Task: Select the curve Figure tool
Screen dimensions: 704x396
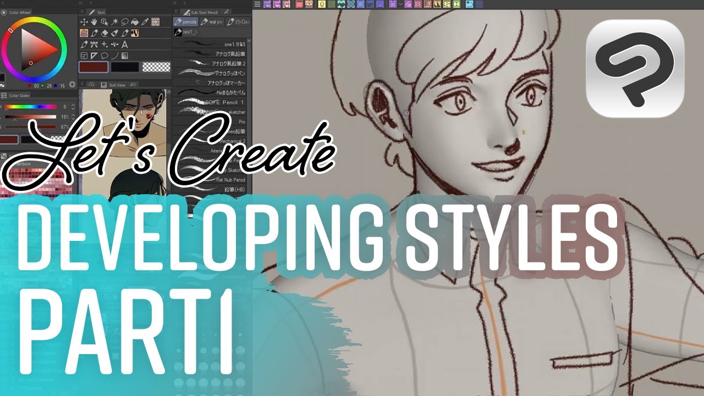Action: click(x=114, y=56)
